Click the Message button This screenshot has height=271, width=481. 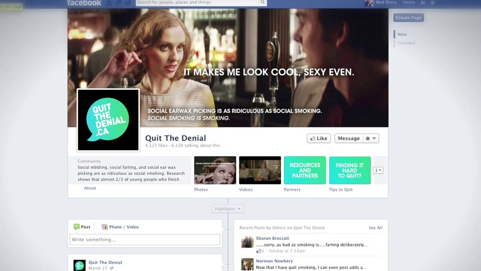coord(349,139)
